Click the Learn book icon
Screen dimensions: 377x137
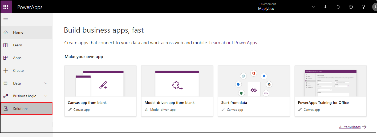click(6, 45)
